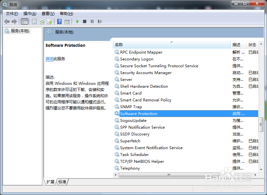Refresh the services list
The width and height of the screenshot is (267, 195).
[x=42, y=21]
